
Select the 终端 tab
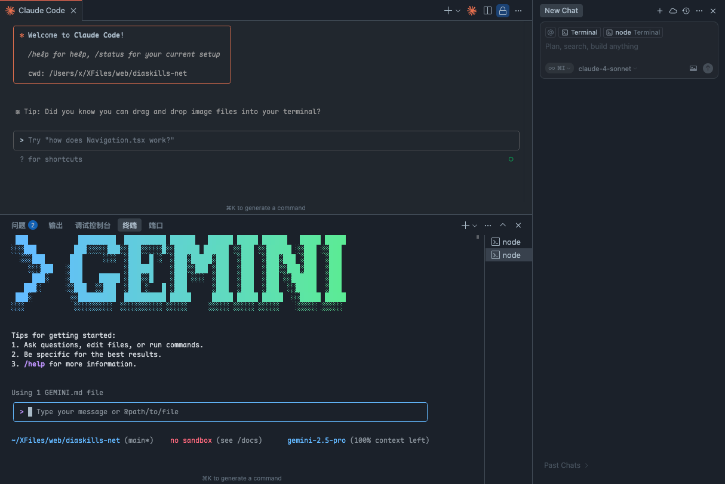pos(130,226)
